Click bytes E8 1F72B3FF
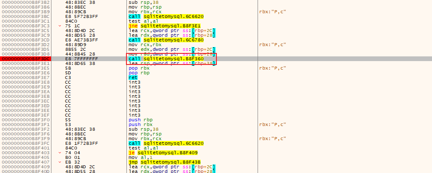 pyautogui.click(x=81, y=144)
